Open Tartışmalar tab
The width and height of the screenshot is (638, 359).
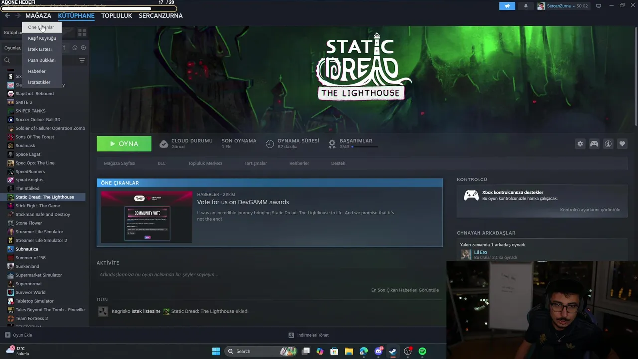pyautogui.click(x=255, y=163)
